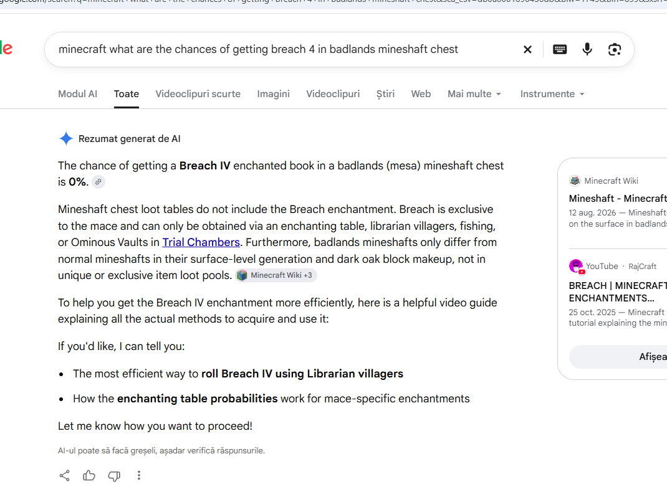Click the 'YouTube · RajCraft' source label
The image size is (667, 497).
coord(621,266)
